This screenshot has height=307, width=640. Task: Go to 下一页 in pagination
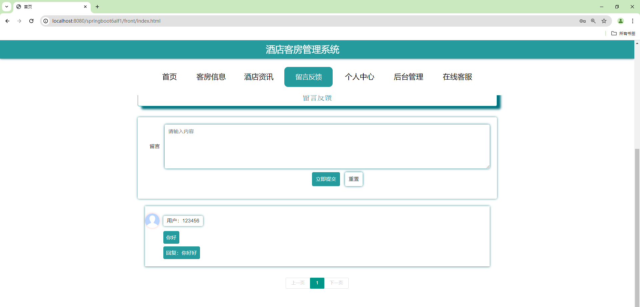pos(337,283)
